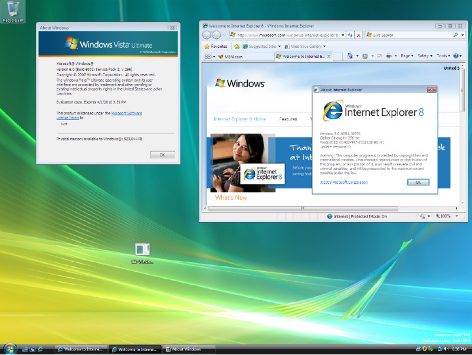This screenshot has height=355, width=472.
Task: Click the red Stop loading icon
Action: 358,35
